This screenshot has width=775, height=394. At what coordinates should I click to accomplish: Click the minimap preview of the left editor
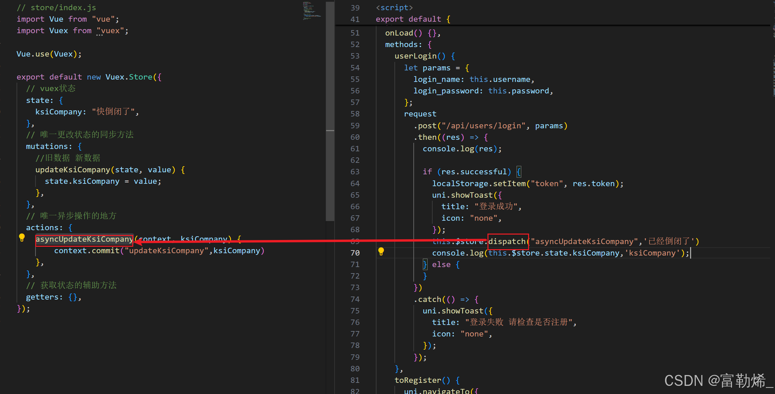[312, 11]
